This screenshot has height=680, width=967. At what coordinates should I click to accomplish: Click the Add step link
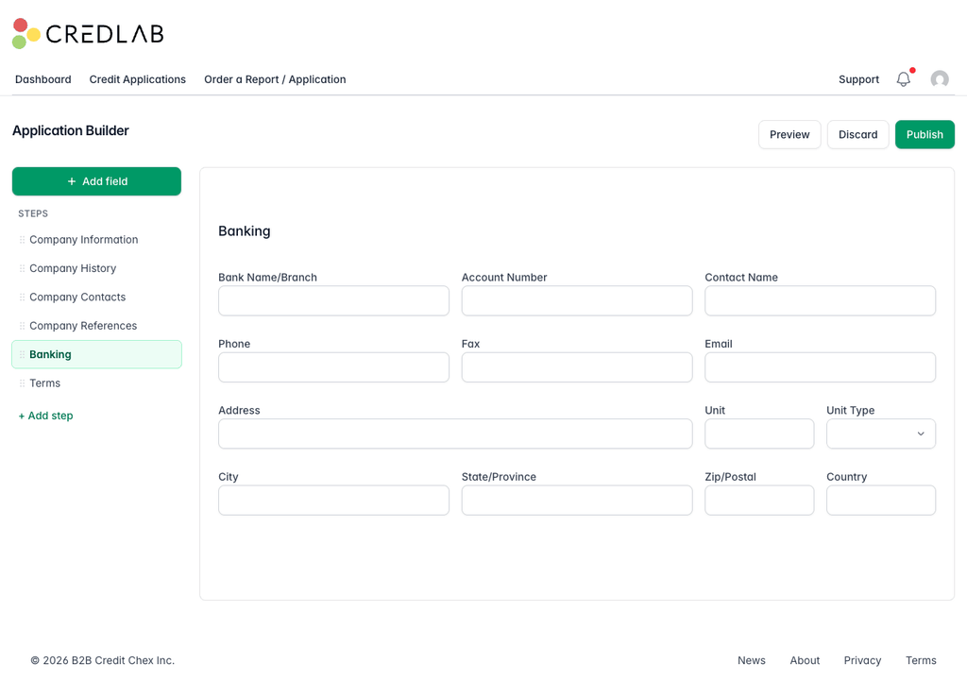pyautogui.click(x=45, y=416)
